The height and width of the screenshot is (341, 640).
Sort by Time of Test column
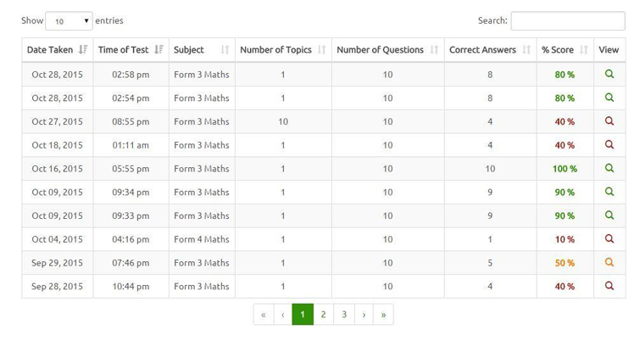pyautogui.click(x=131, y=50)
